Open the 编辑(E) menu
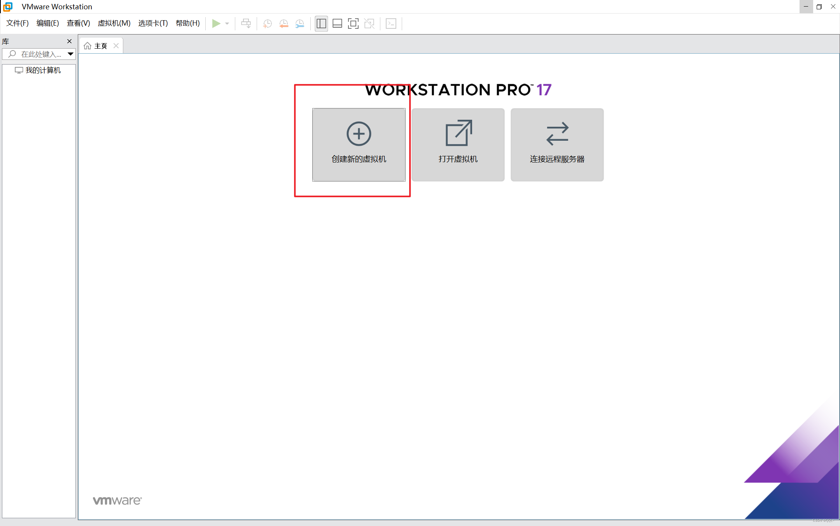The width and height of the screenshot is (840, 526). pos(48,23)
